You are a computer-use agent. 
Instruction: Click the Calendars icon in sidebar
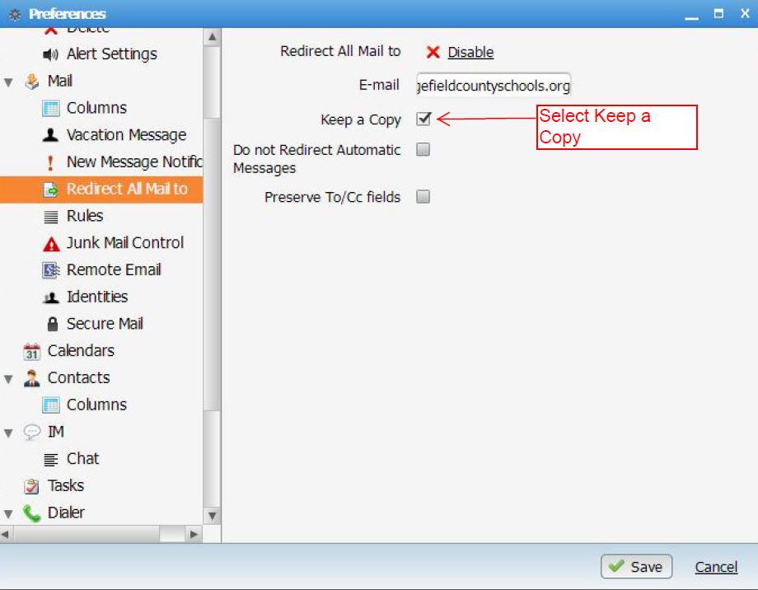[32, 352]
